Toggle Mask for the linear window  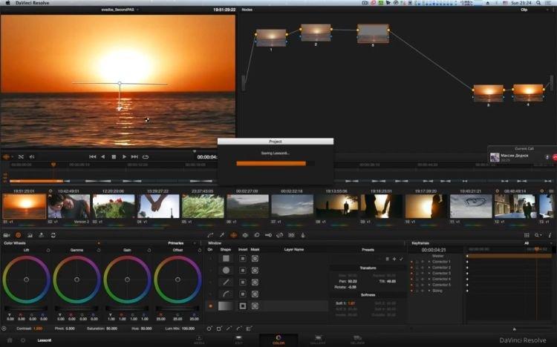point(255,259)
